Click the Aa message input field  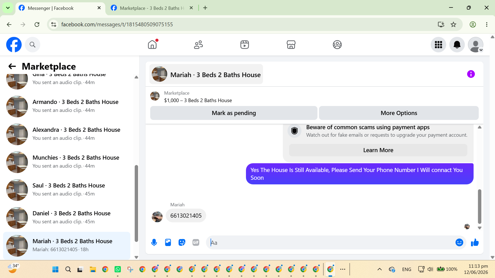[330, 242]
